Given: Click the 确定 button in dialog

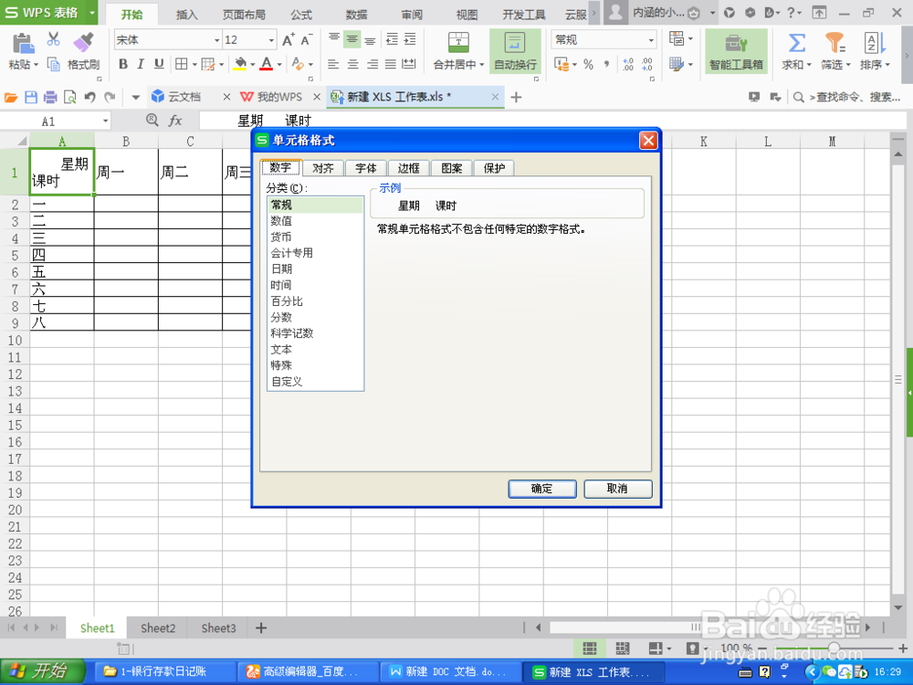Looking at the screenshot, I should click(541, 489).
